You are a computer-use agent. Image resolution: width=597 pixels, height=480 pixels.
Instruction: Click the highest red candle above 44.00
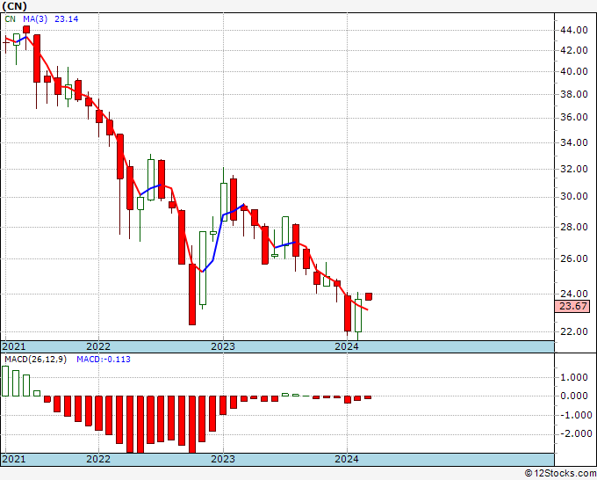(x=26, y=30)
